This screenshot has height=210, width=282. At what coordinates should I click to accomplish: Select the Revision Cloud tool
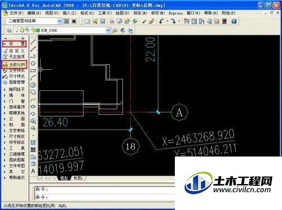click(x=33, y=92)
